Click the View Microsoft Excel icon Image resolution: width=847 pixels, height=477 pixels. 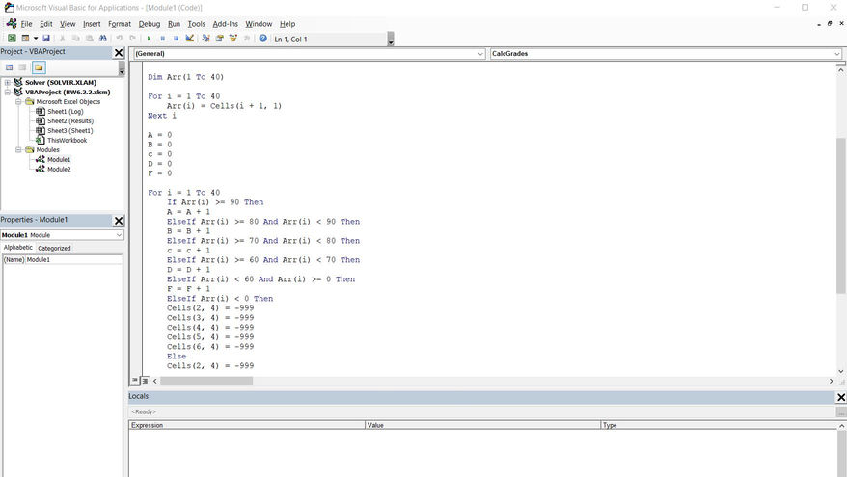pyautogui.click(x=12, y=39)
